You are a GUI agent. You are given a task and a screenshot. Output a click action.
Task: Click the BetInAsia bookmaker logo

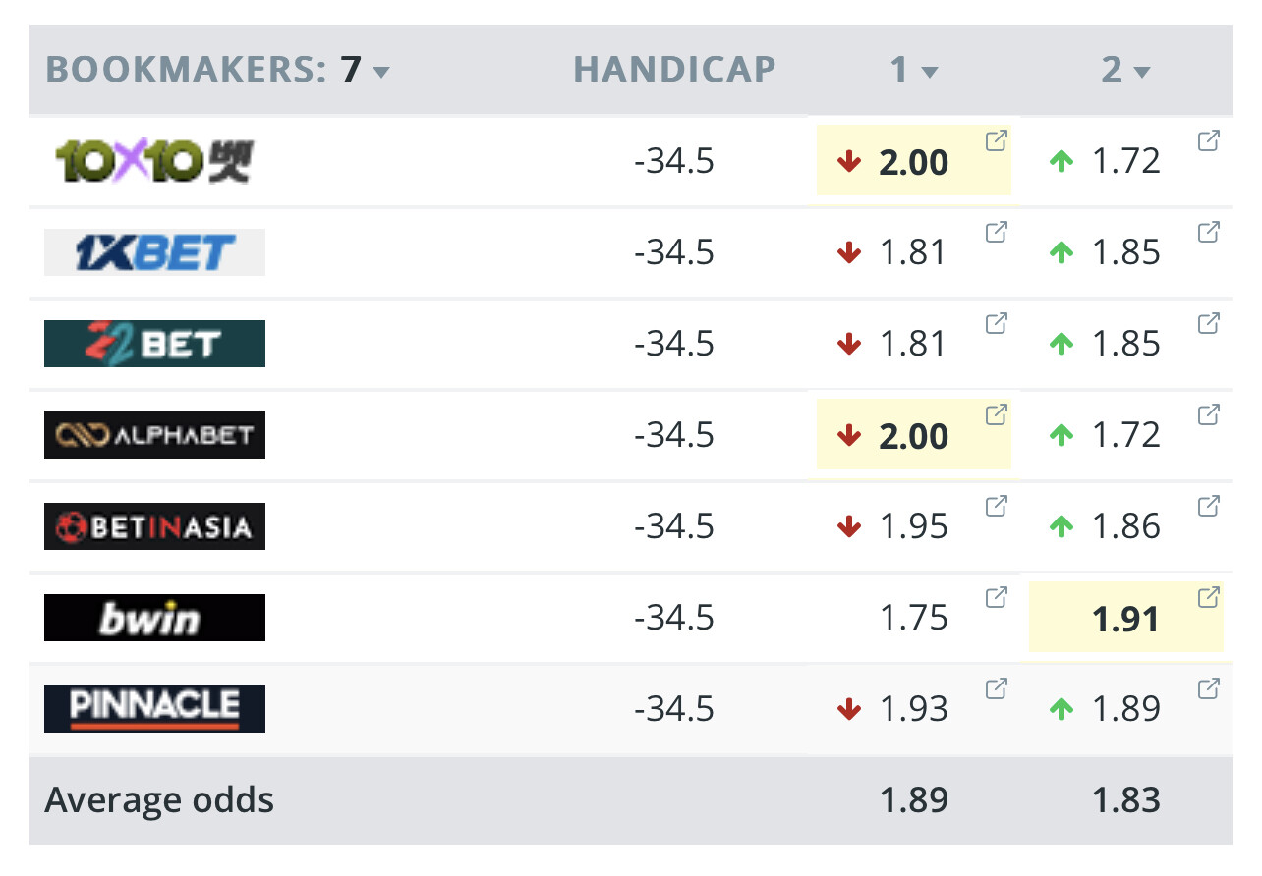(x=154, y=526)
